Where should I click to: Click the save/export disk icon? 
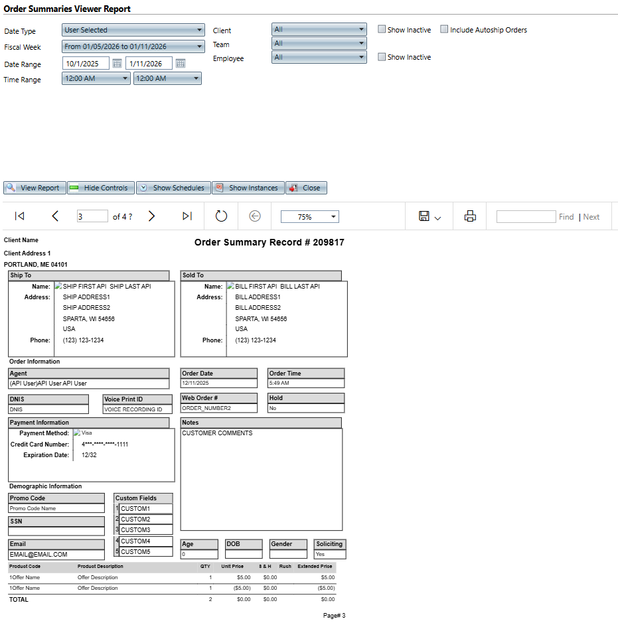424,216
